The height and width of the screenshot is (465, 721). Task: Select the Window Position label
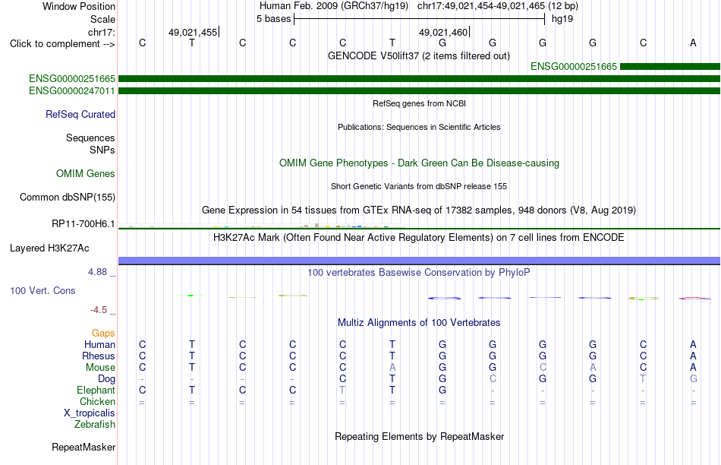79,6
